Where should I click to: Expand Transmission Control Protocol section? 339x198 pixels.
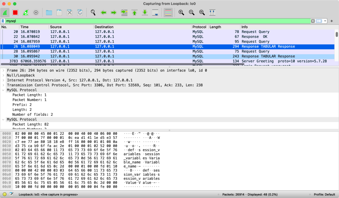tap(3, 85)
